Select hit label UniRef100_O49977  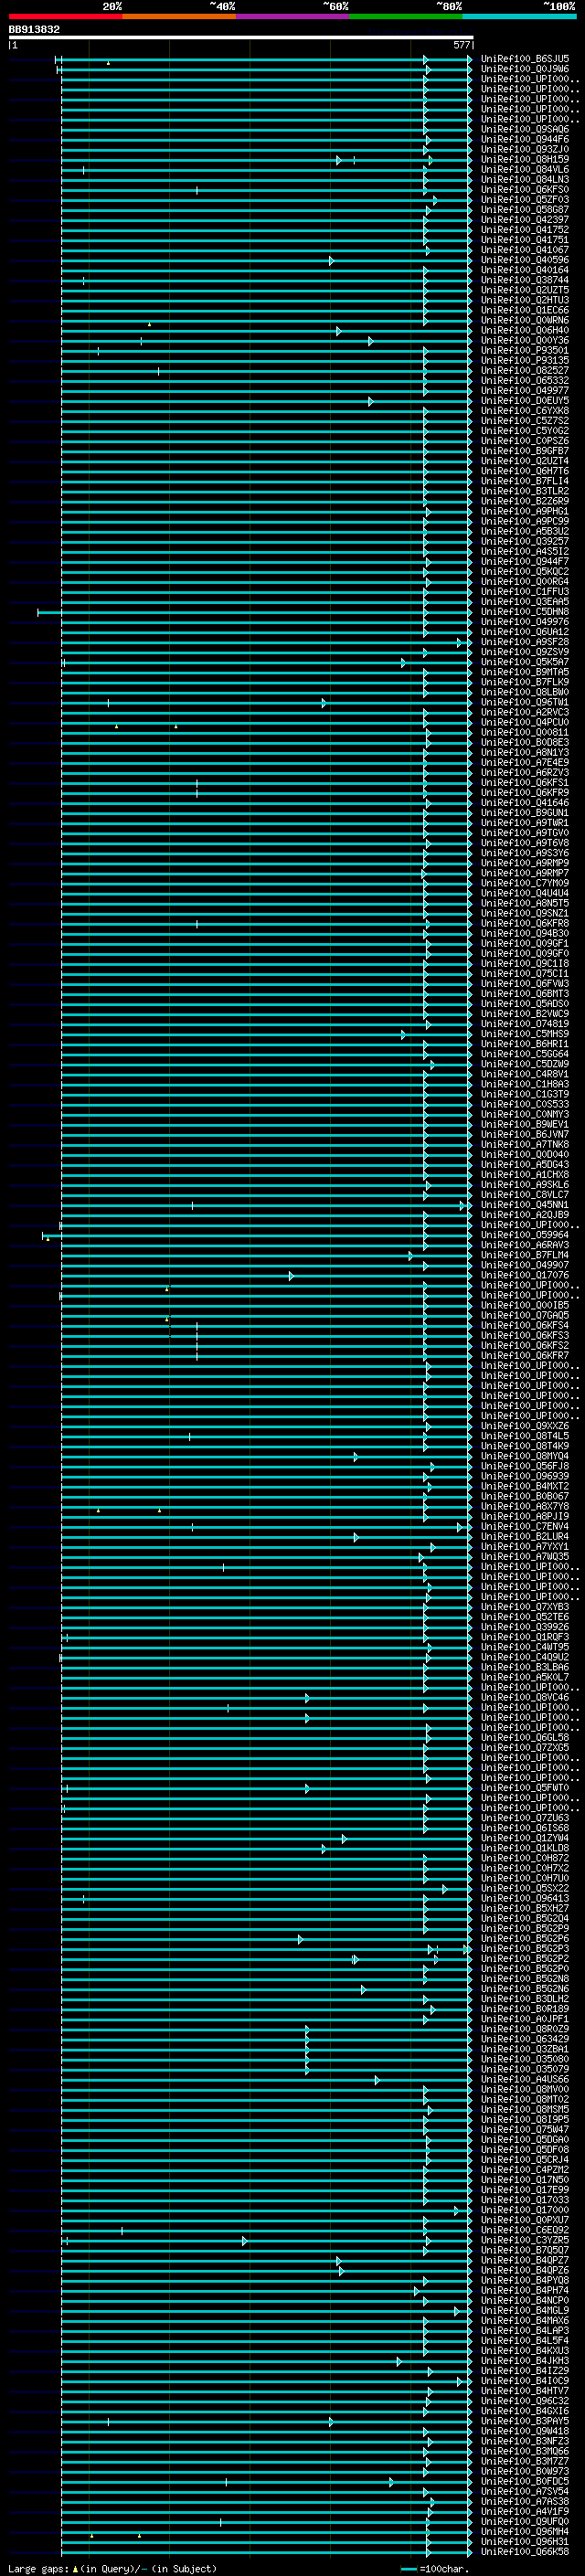(525, 391)
